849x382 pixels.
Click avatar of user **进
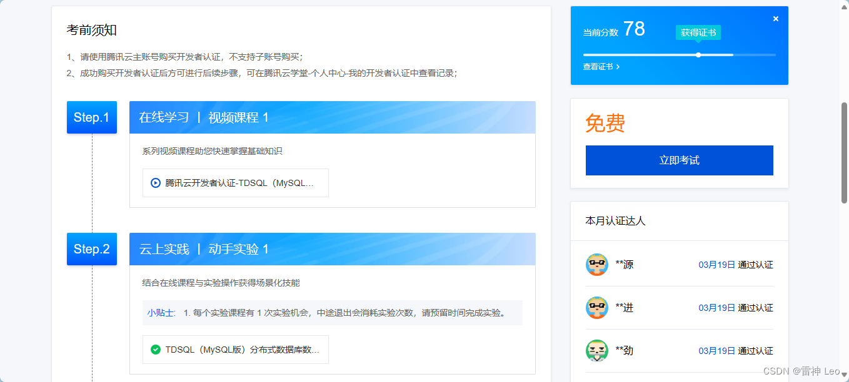597,308
